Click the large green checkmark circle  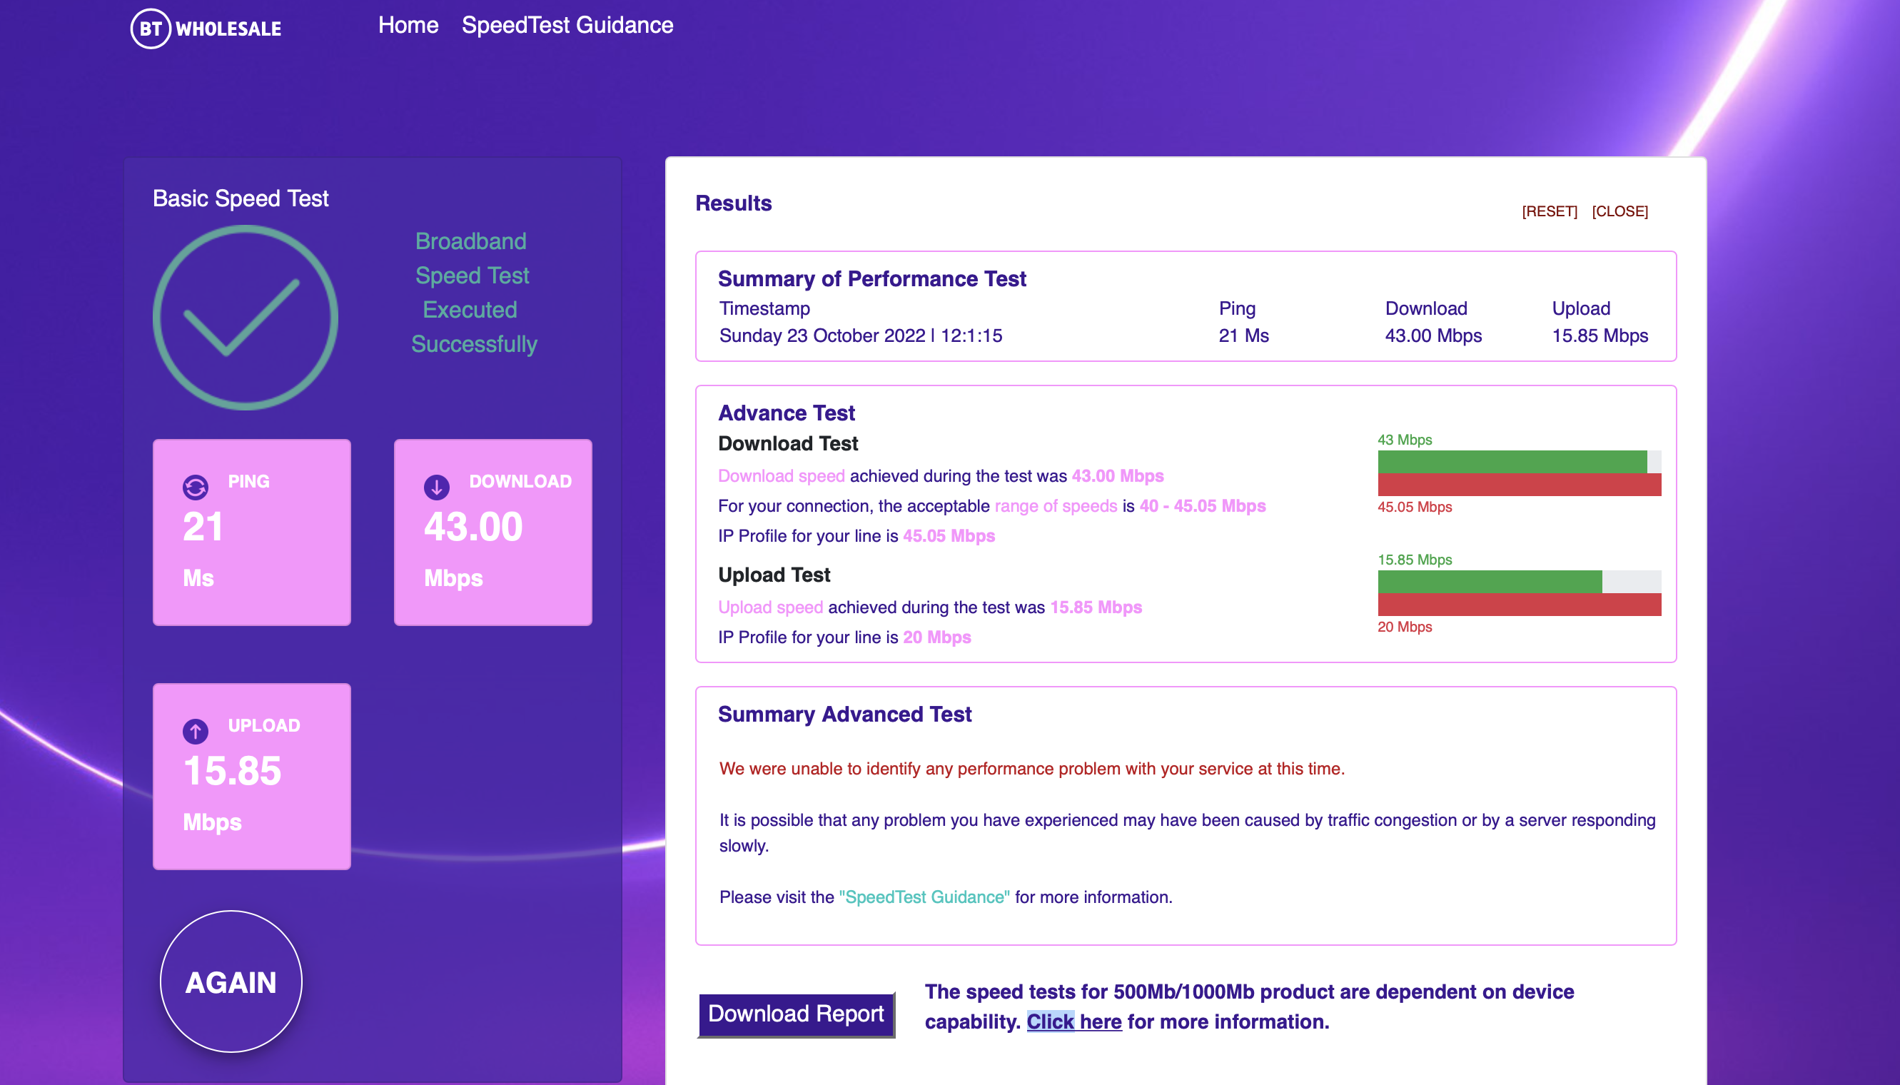pos(245,318)
